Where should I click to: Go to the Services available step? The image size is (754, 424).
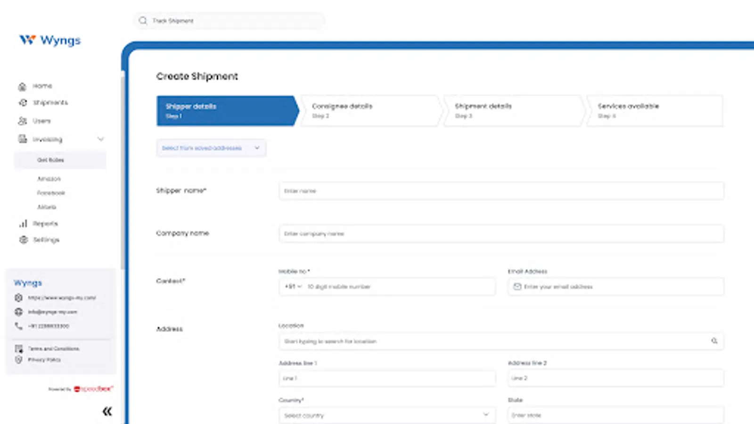coord(654,110)
